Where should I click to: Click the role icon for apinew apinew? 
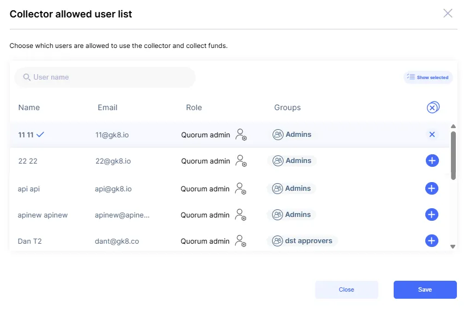(240, 215)
